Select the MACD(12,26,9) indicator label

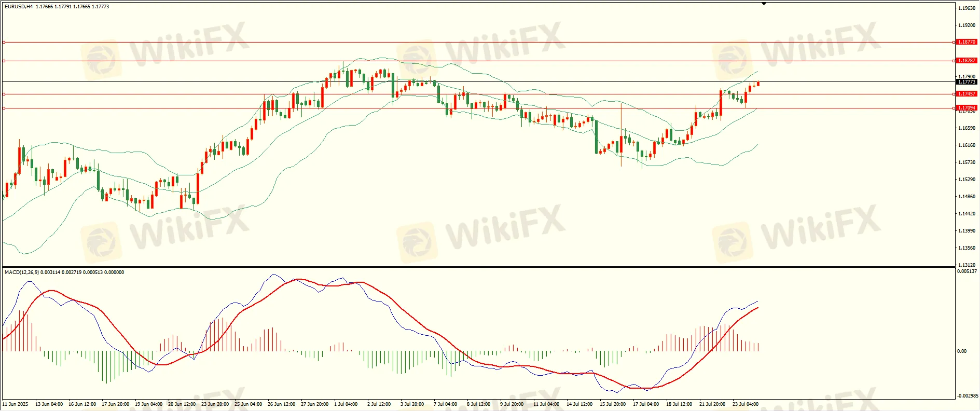(x=21, y=272)
